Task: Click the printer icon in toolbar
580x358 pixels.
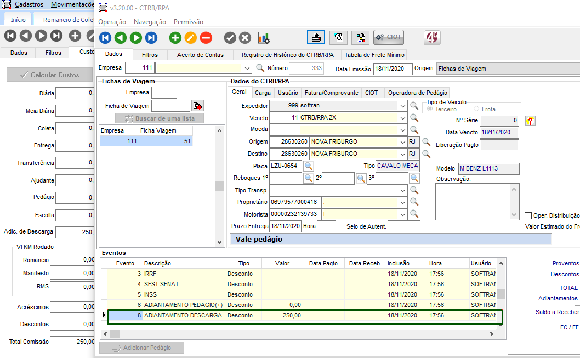Action: coord(316,37)
